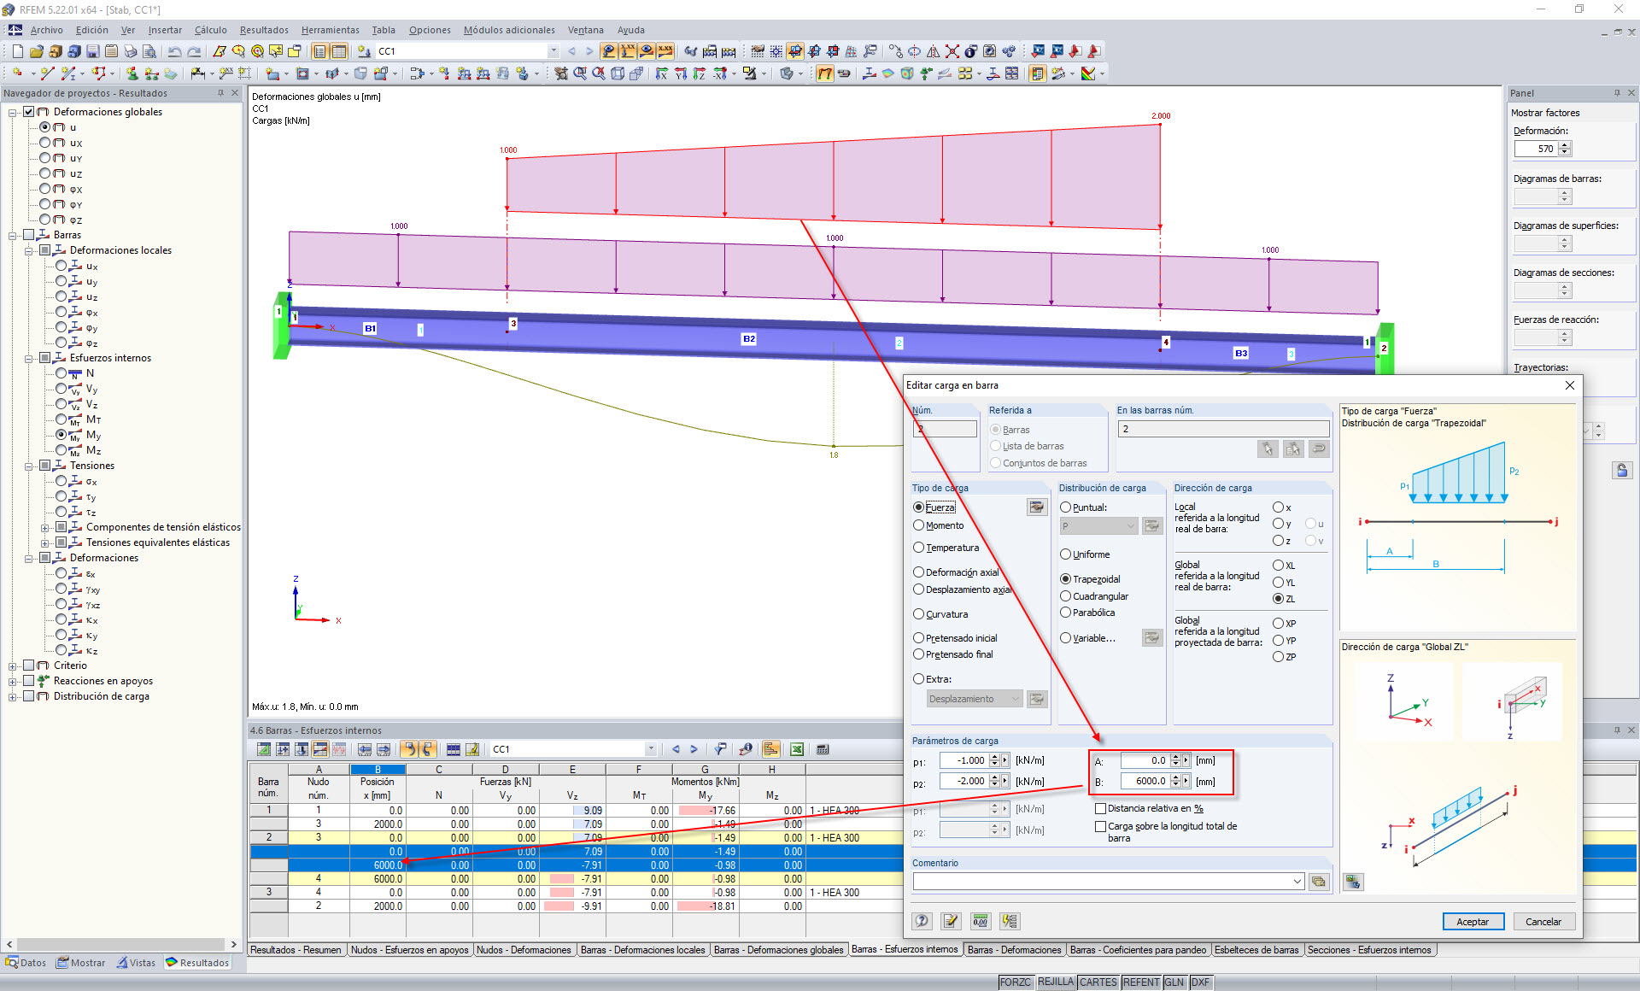Select the Momento load type option
This screenshot has height=991, width=1640.
pos(919,525)
